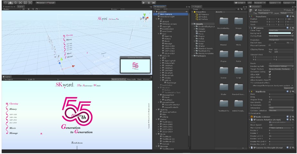The width and height of the screenshot is (297, 154).
Task: Toggle scene lighting sun icon
Action: point(29,9)
